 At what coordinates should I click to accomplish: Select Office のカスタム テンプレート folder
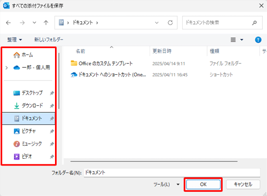(101, 64)
